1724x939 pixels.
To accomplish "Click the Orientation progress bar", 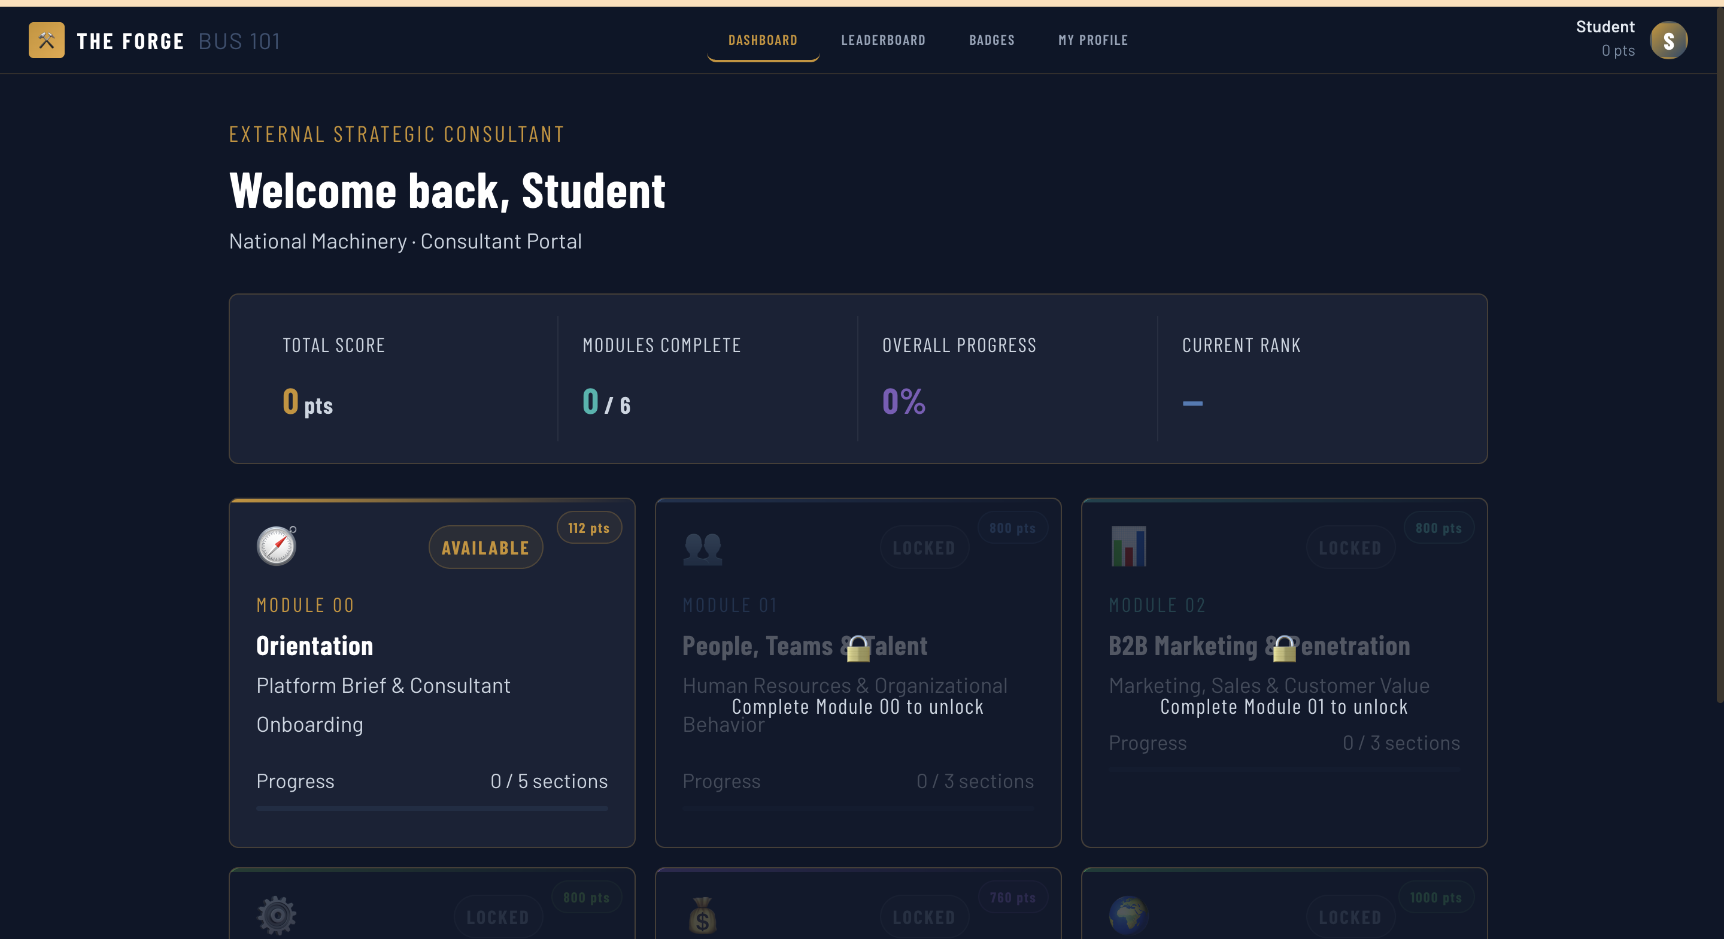I will tap(432, 808).
